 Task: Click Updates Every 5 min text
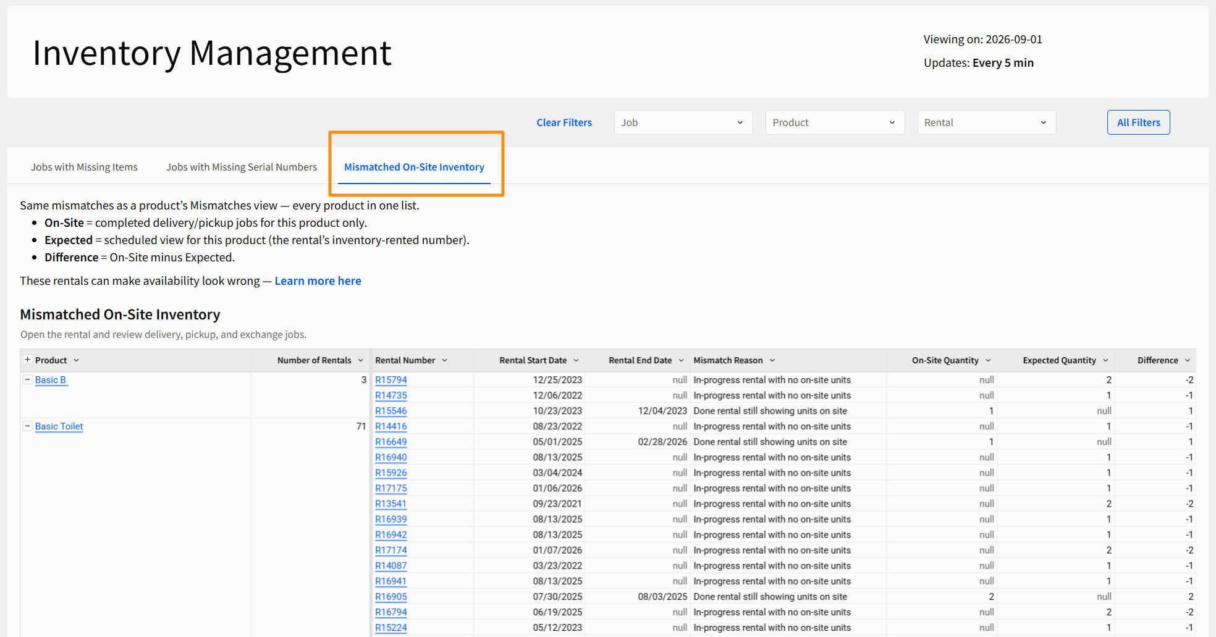(x=978, y=62)
